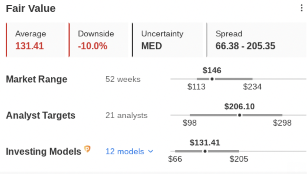Image resolution: width=307 pixels, height=174 pixels.
Task: Click the Market Range current price dot
Action: click(x=212, y=79)
